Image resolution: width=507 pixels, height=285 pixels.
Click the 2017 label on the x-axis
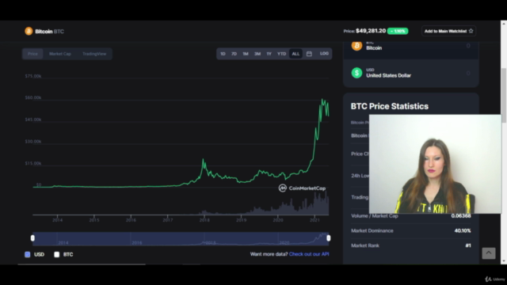pyautogui.click(x=167, y=220)
